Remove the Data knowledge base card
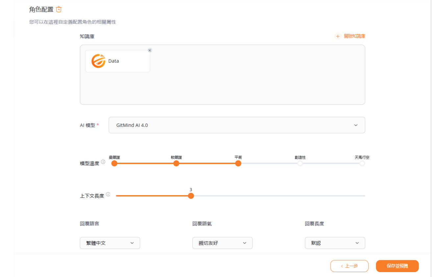 pos(150,50)
